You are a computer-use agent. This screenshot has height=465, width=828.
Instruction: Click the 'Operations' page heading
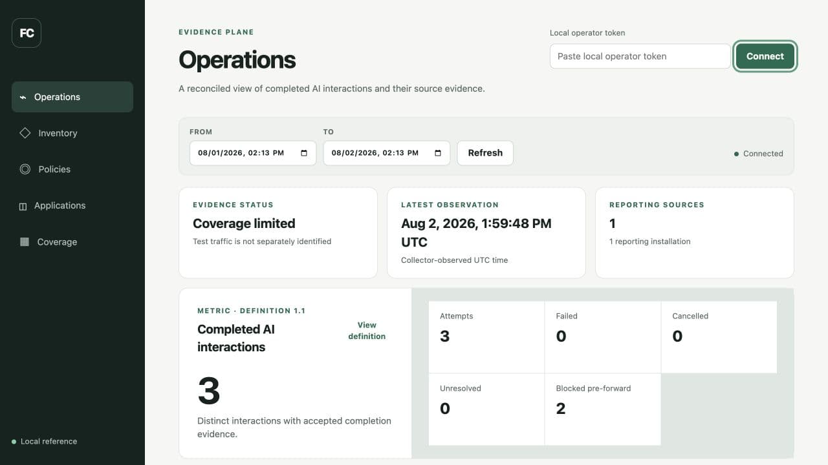237,59
